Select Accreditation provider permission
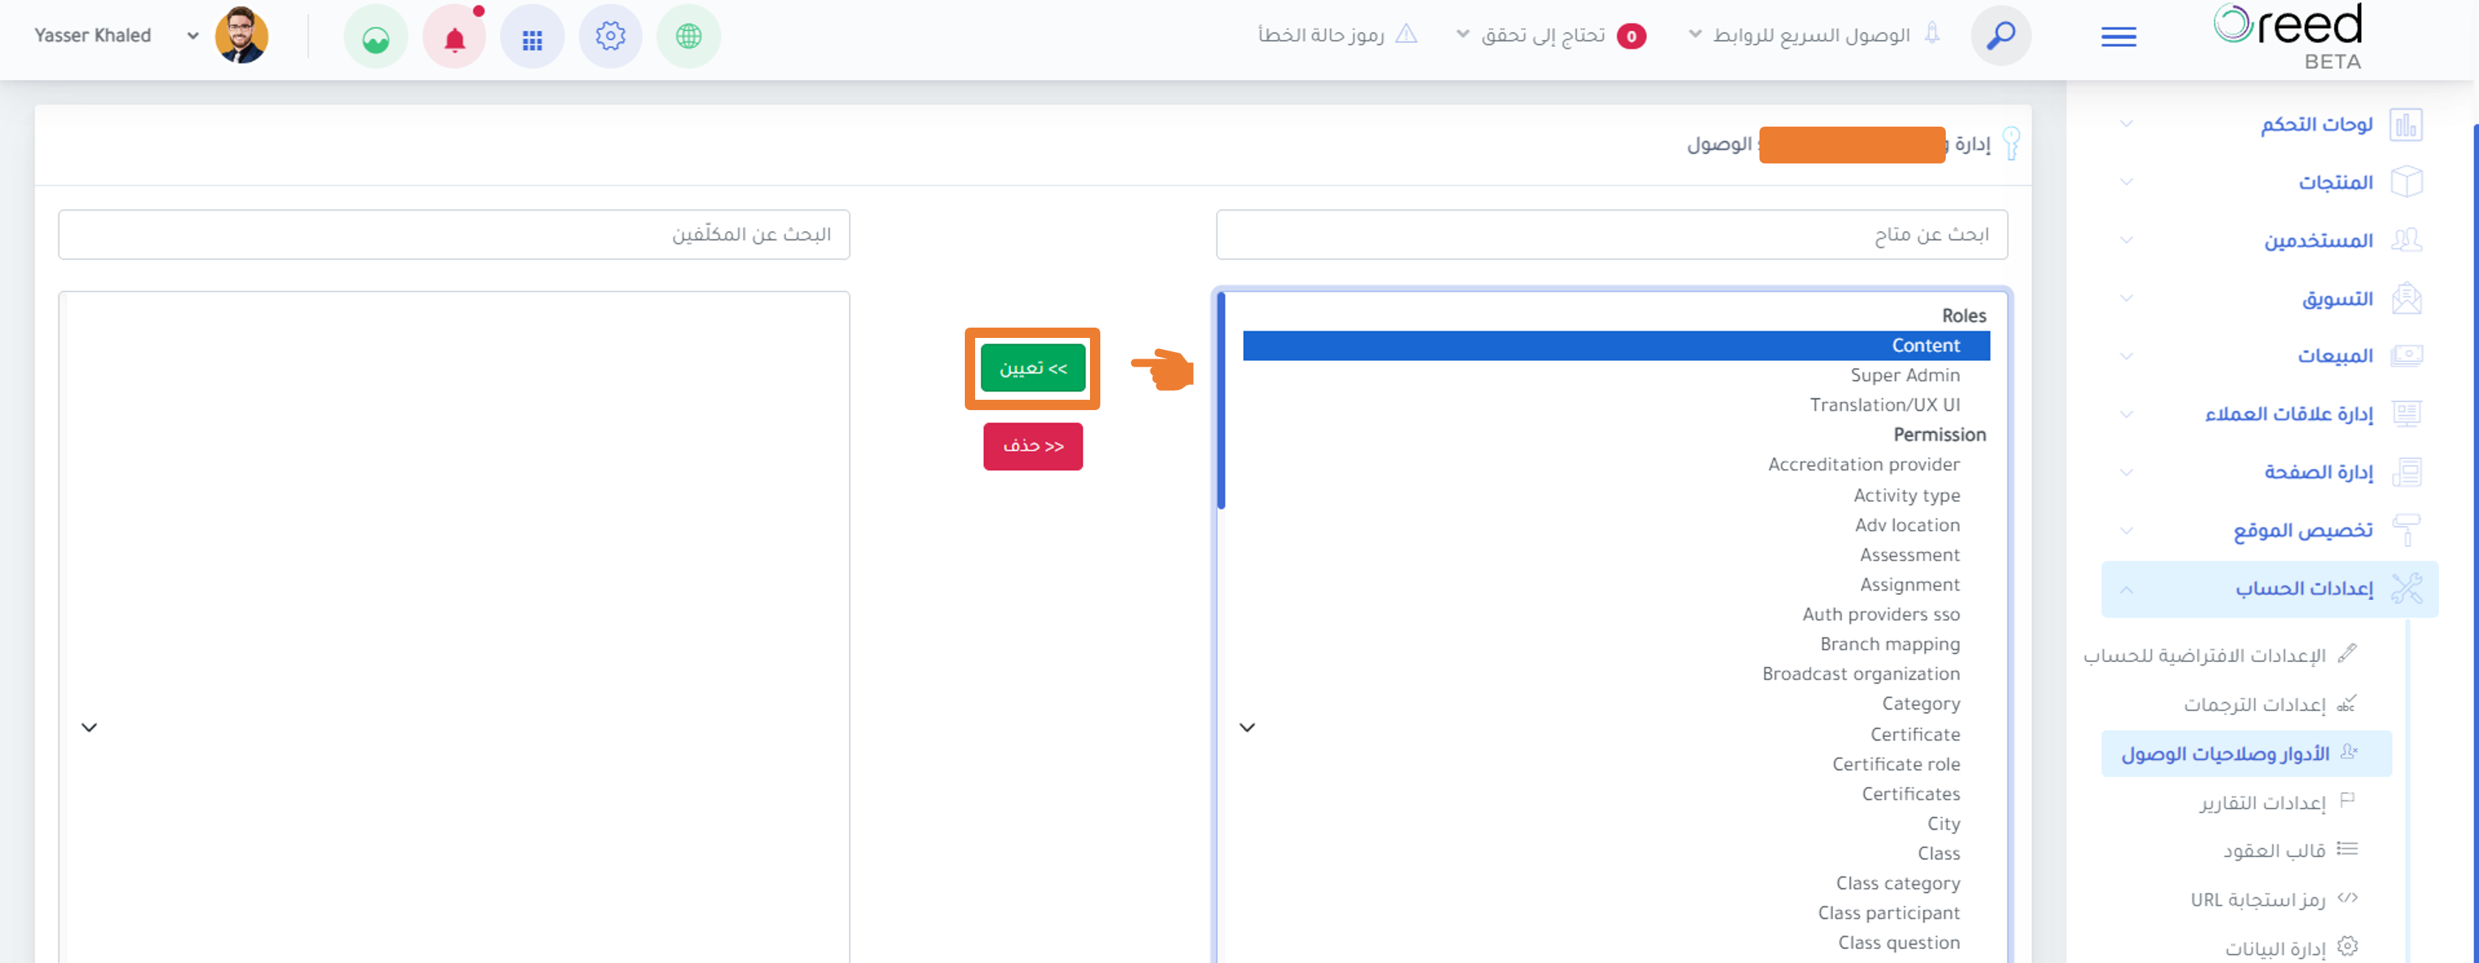This screenshot has height=963, width=2479. coord(1616,465)
